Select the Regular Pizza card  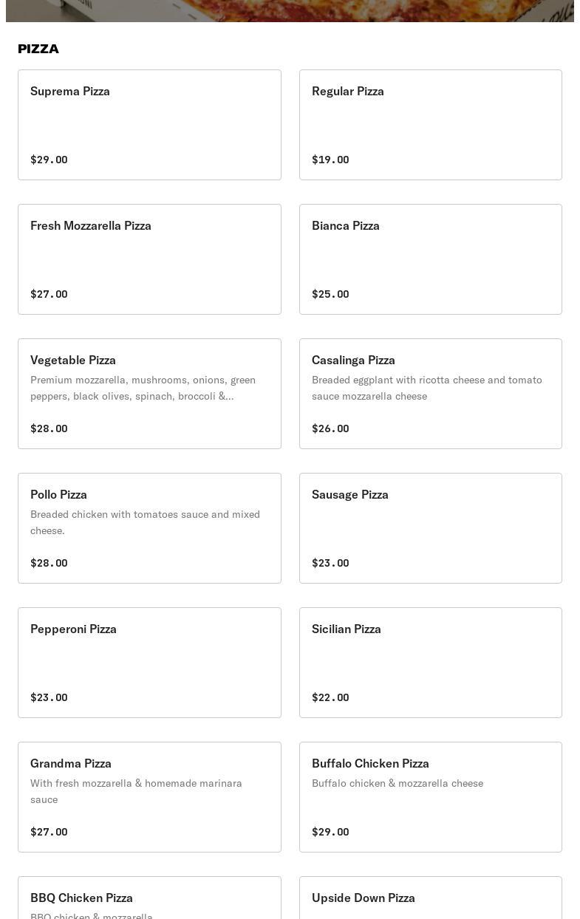pyautogui.click(x=430, y=125)
